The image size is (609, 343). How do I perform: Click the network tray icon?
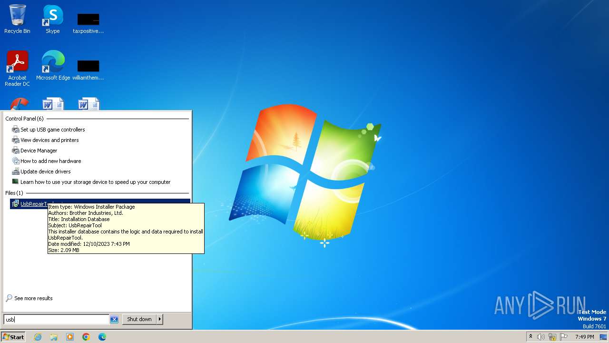(552, 337)
